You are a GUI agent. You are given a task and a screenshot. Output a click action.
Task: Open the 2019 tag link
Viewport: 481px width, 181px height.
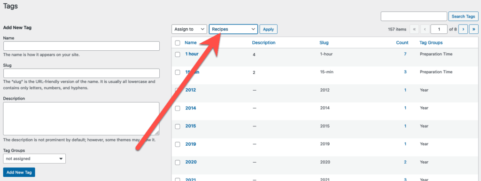(x=191, y=144)
